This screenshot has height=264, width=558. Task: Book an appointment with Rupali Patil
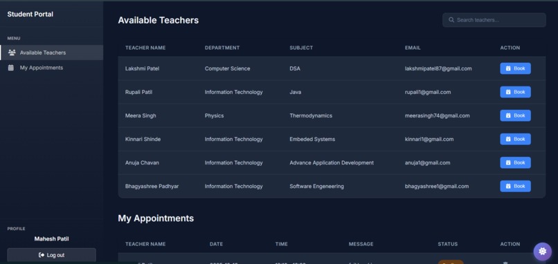tap(515, 92)
